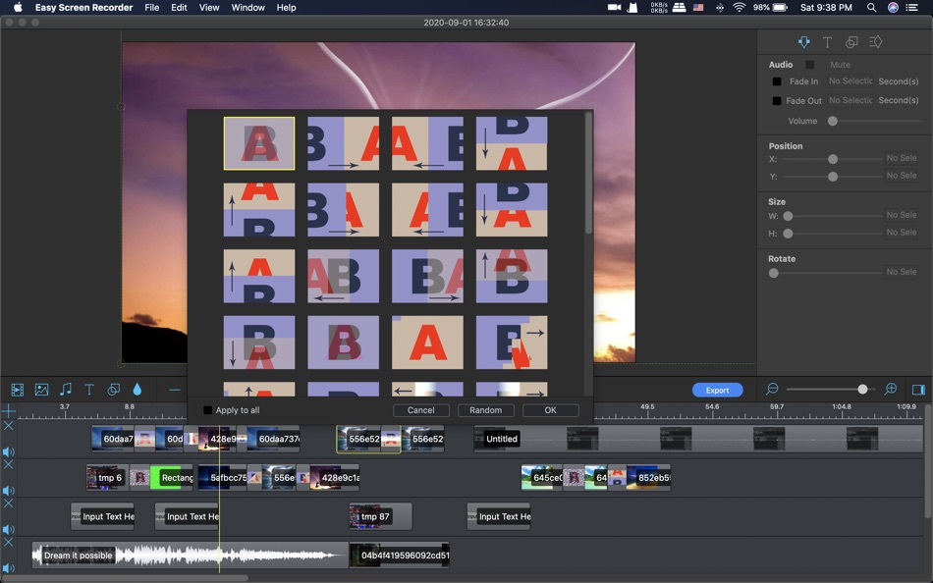The width and height of the screenshot is (933, 583).
Task: Select the second transition thumbnail
Action: (343, 143)
